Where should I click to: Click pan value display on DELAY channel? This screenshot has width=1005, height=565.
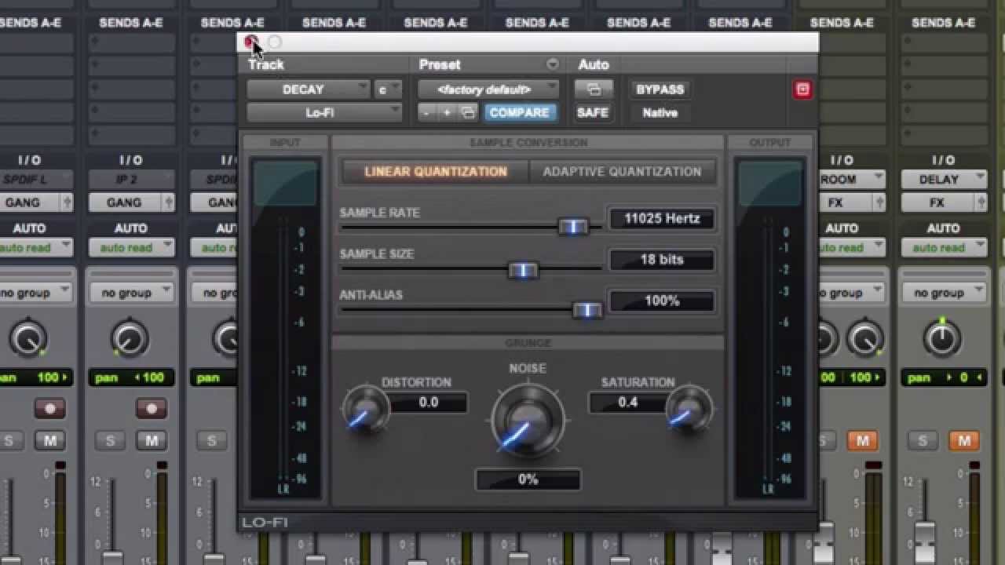(943, 377)
